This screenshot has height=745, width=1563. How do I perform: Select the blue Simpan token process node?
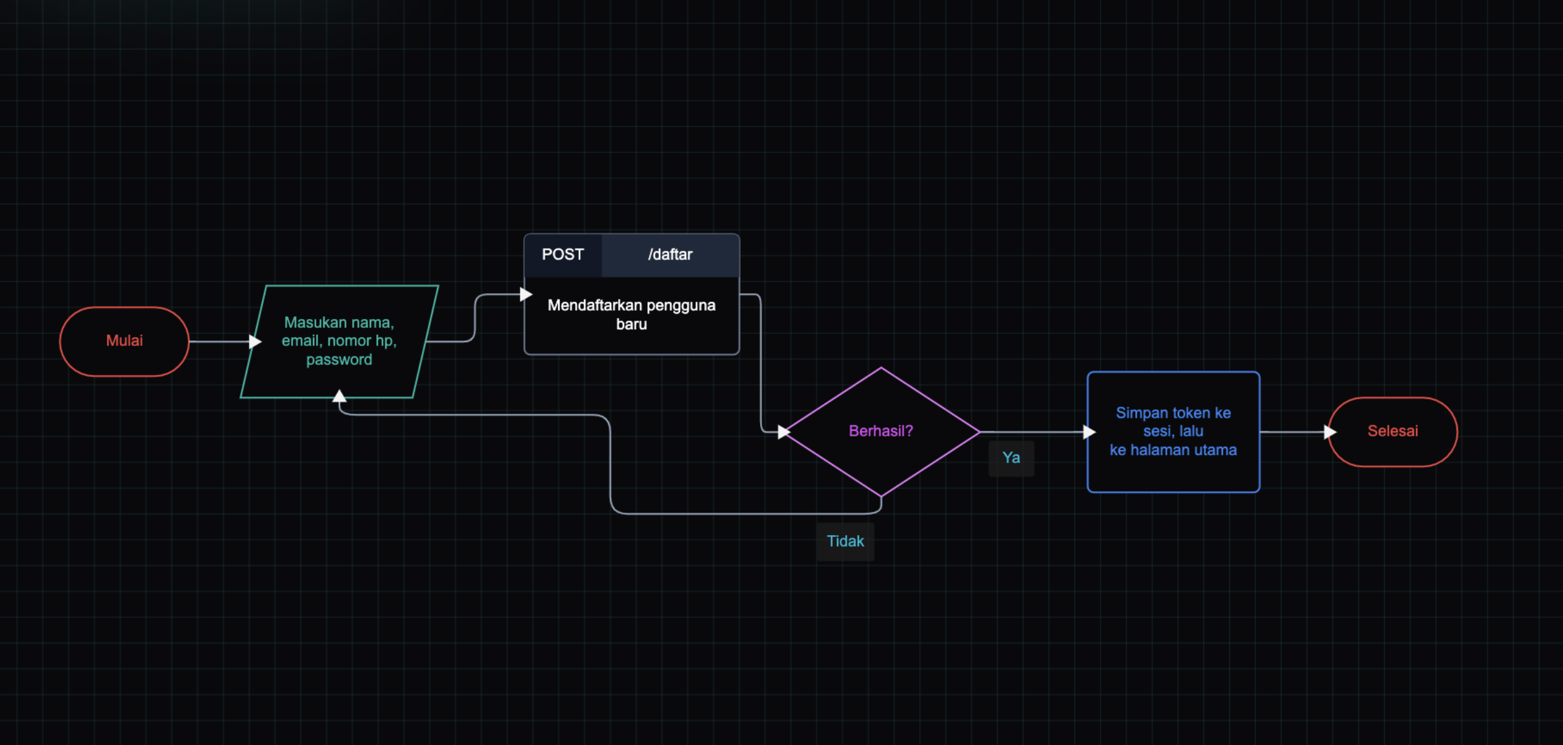[1173, 431]
